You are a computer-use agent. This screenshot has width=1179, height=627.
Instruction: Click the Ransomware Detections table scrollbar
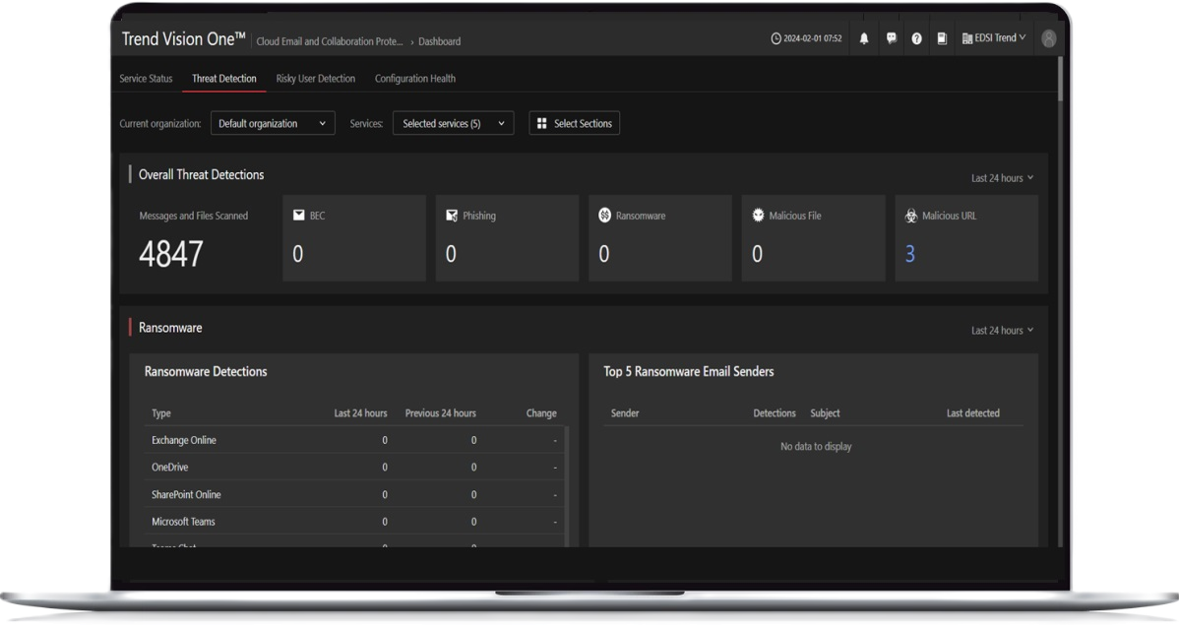coord(566,486)
